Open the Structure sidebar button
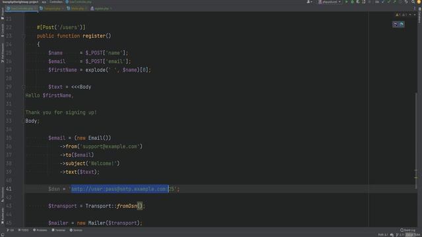 3,194
